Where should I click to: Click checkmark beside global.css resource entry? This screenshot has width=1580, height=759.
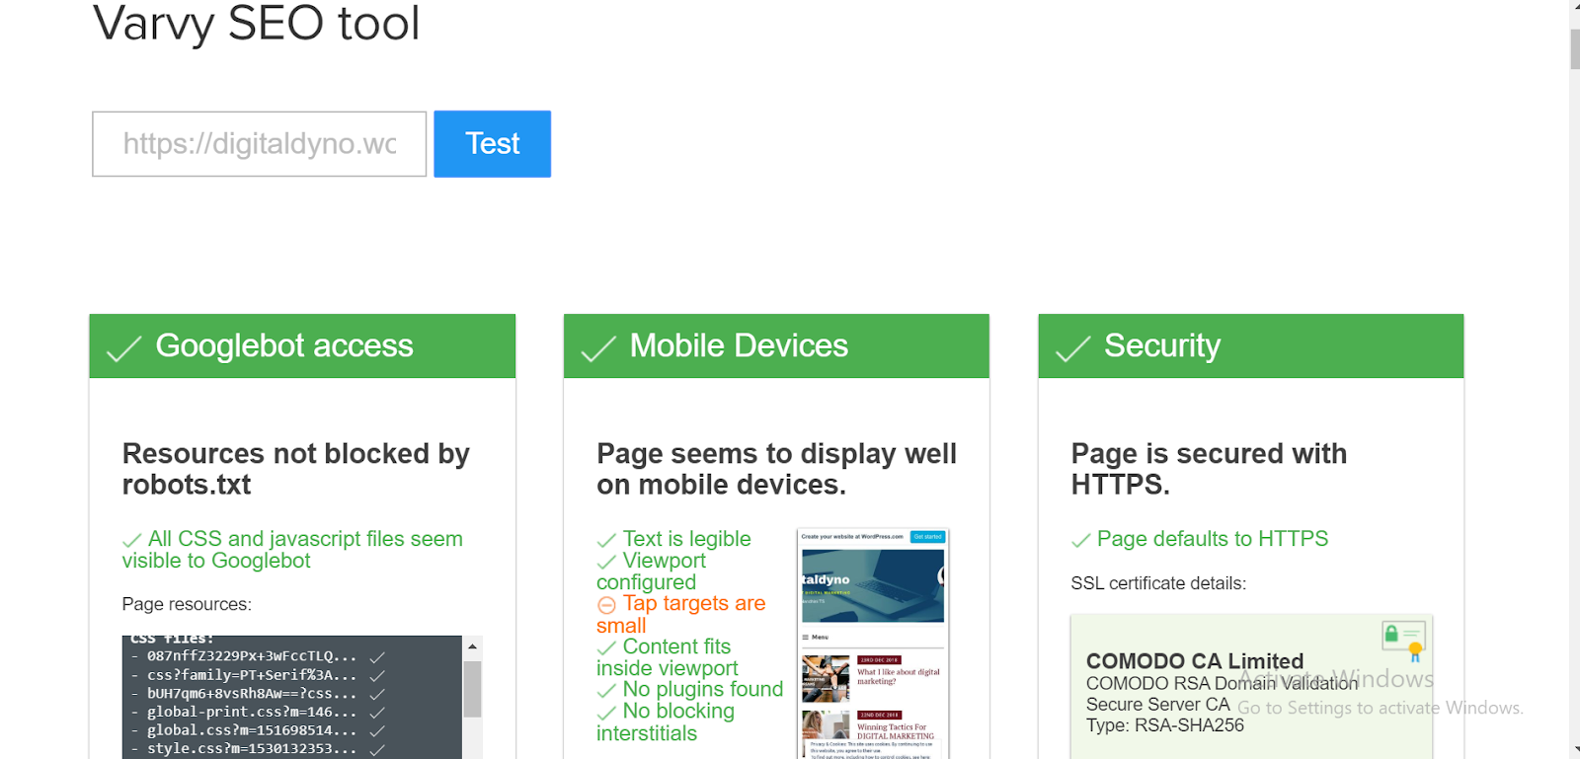[377, 731]
